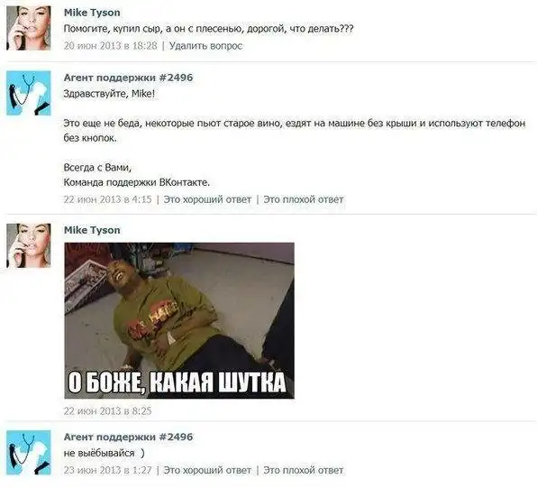
Task: Click the timestamp 20 июн 2013 в 18:28
Action: click(x=110, y=46)
